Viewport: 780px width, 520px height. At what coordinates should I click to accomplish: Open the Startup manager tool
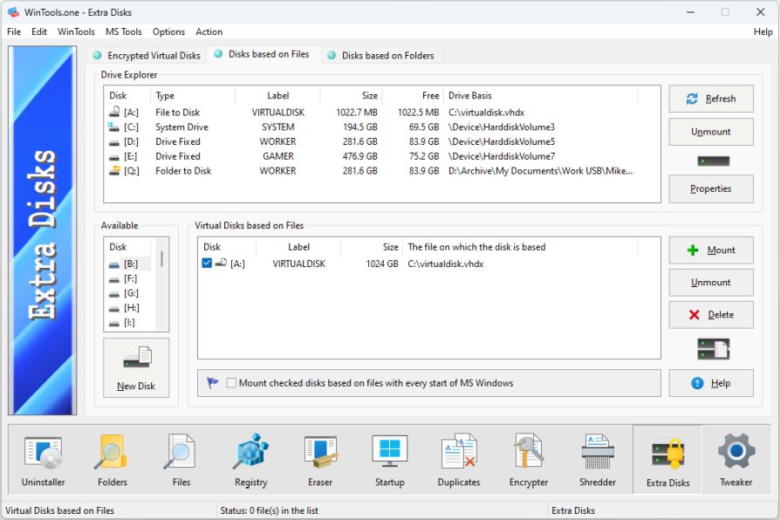pos(389,461)
